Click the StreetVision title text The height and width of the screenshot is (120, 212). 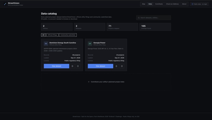coord(14,3)
